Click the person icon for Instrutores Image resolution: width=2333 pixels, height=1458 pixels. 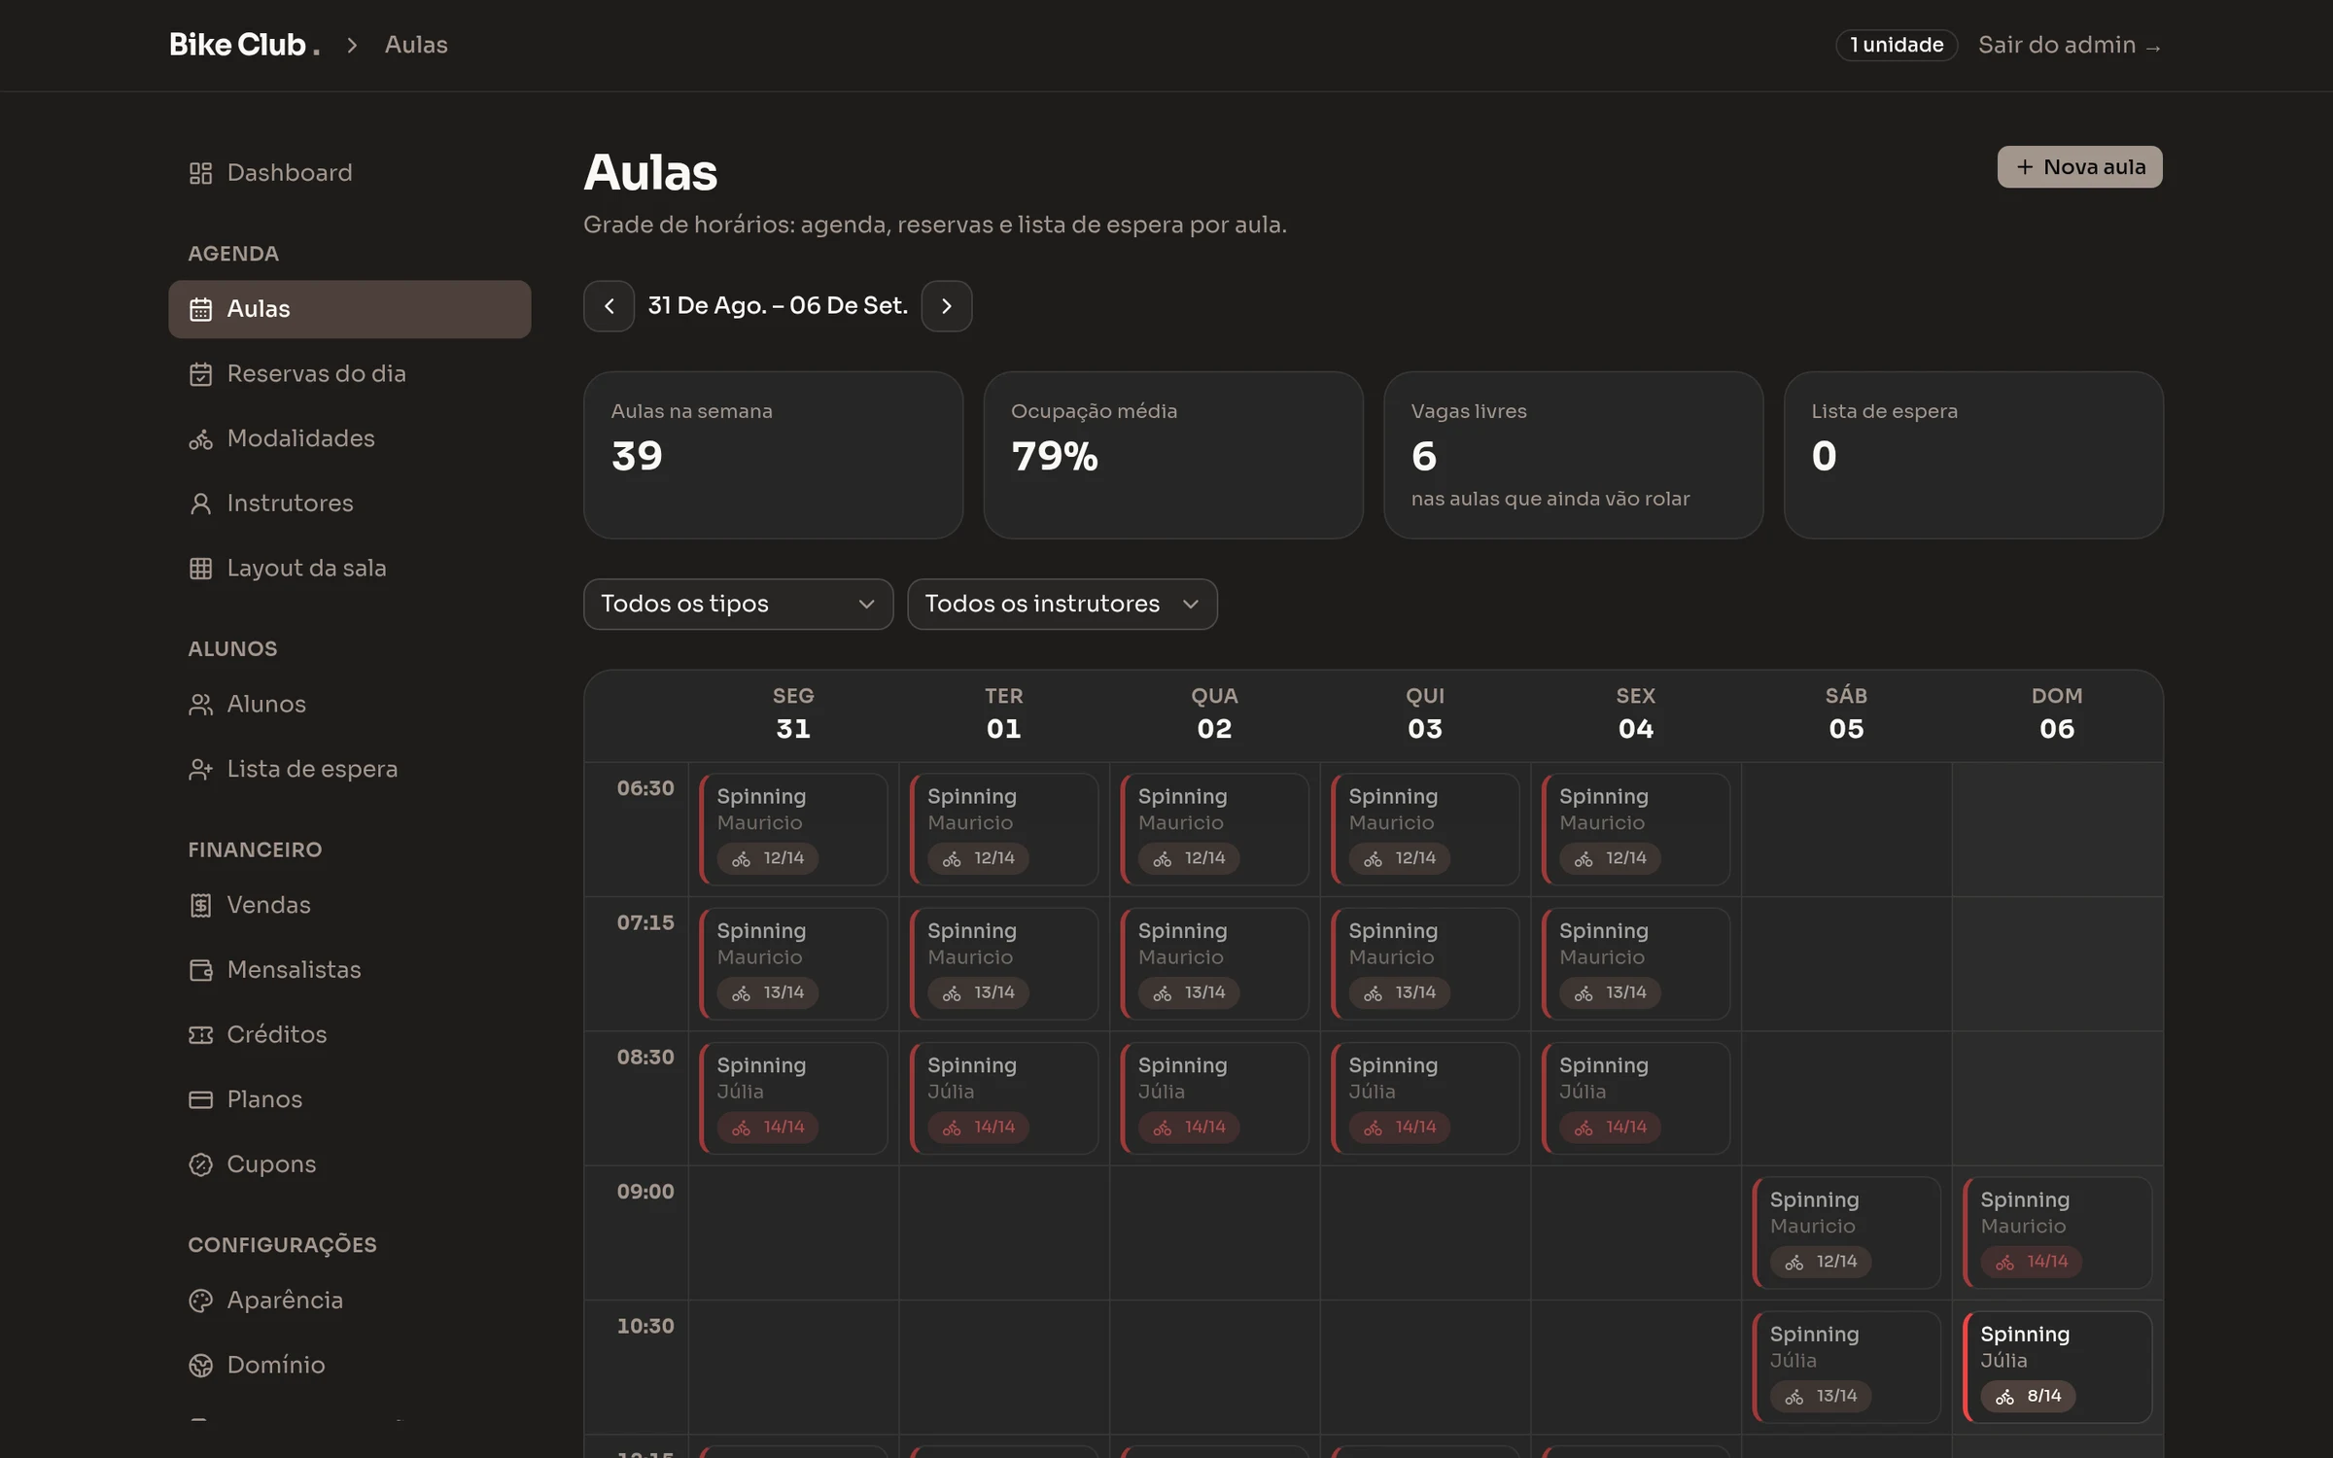click(x=200, y=503)
